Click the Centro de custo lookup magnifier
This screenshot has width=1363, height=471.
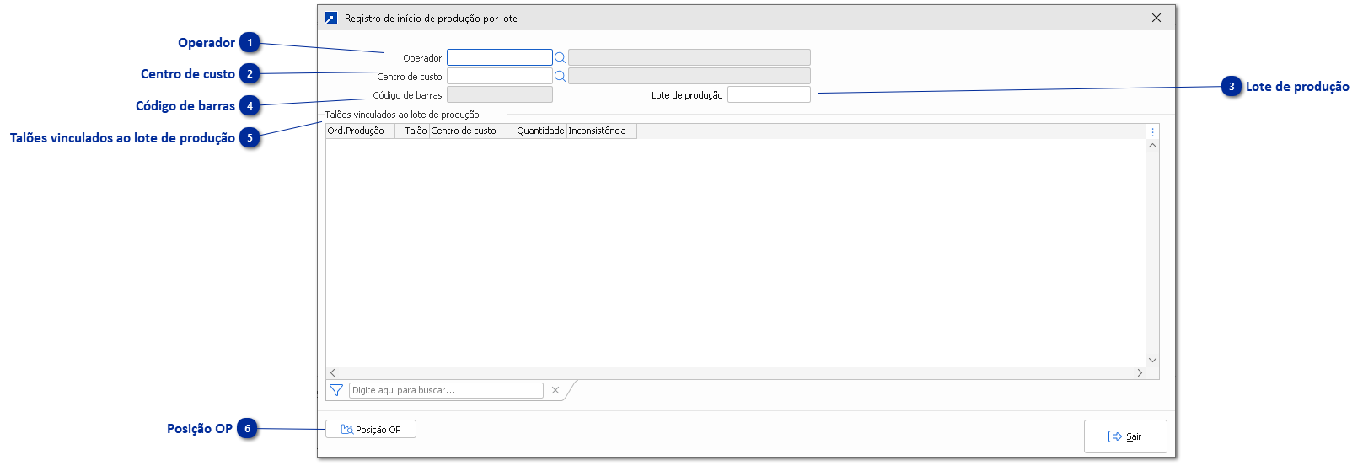[560, 76]
